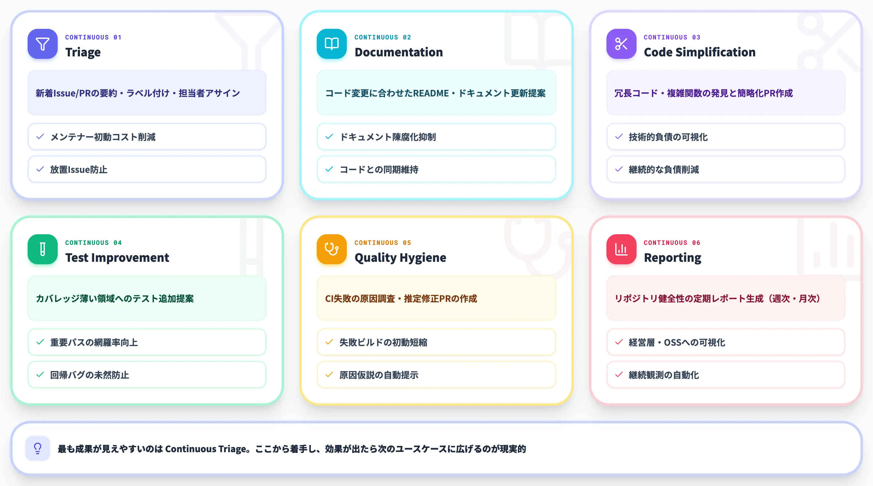Click the Quality Hygiene stethoscope icon
The width and height of the screenshot is (873, 486).
point(331,250)
